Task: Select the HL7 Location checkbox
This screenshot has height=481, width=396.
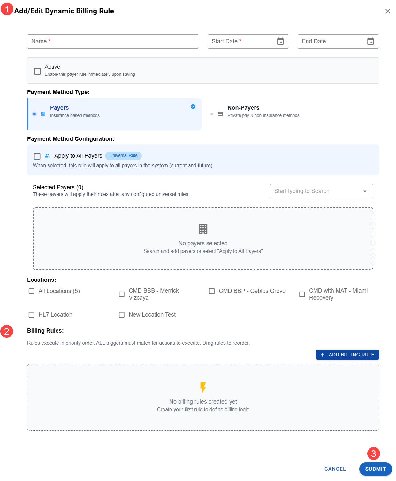Action: click(31, 315)
